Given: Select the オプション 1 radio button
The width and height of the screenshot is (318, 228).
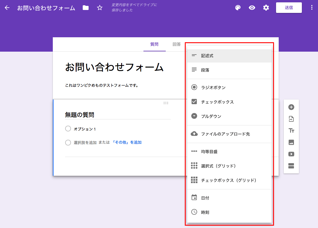Looking at the screenshot, I should click(68, 129).
